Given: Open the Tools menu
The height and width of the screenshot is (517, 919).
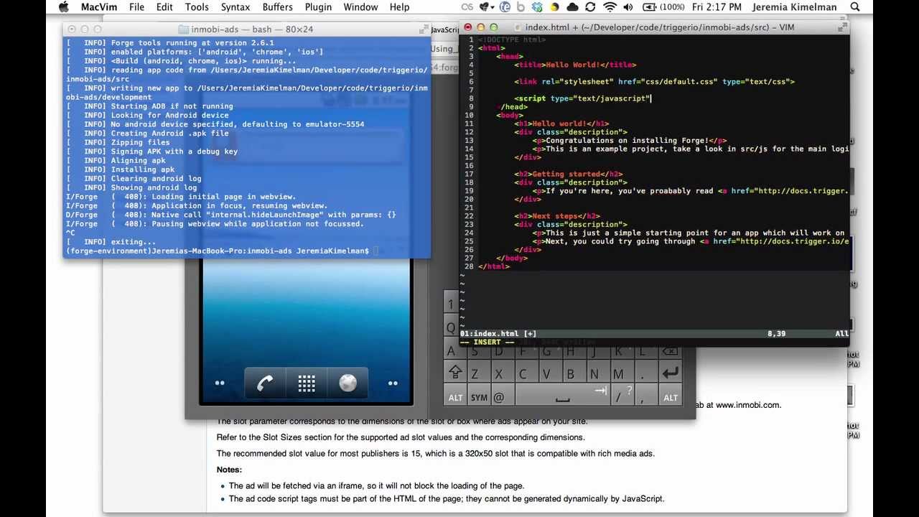Looking at the screenshot, I should coord(197,7).
